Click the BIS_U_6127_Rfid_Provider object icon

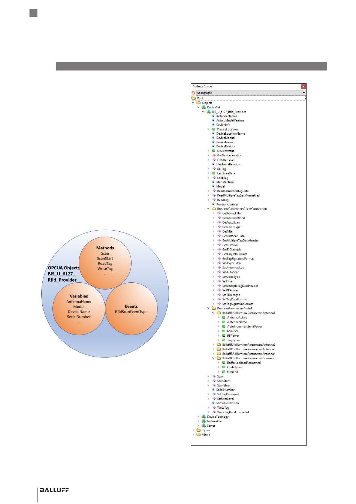[x=209, y=112]
